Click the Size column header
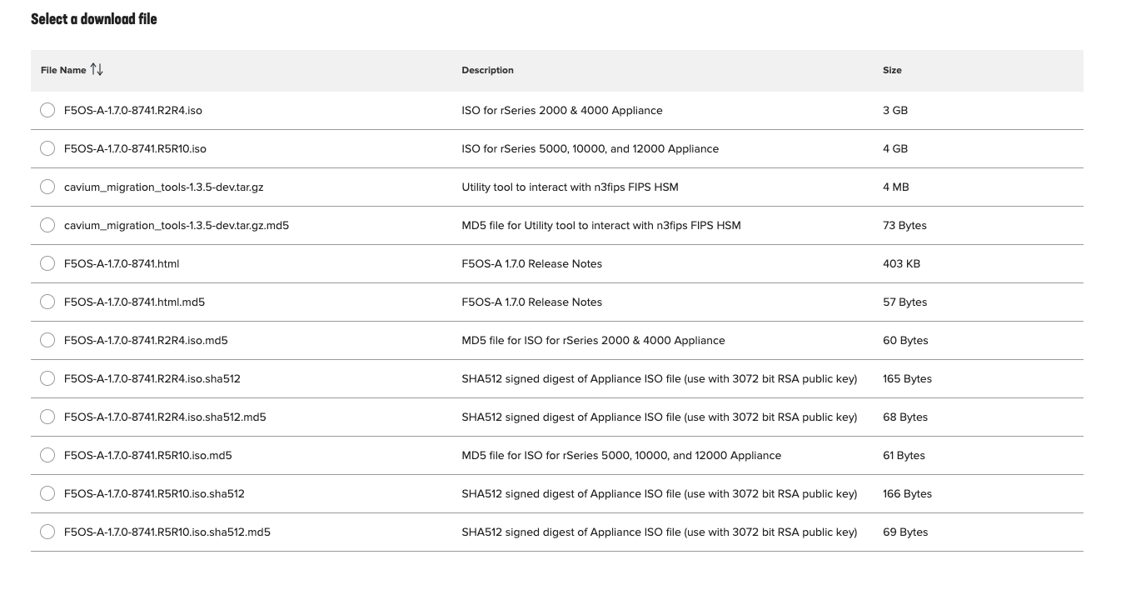This screenshot has width=1126, height=590. coord(892,70)
